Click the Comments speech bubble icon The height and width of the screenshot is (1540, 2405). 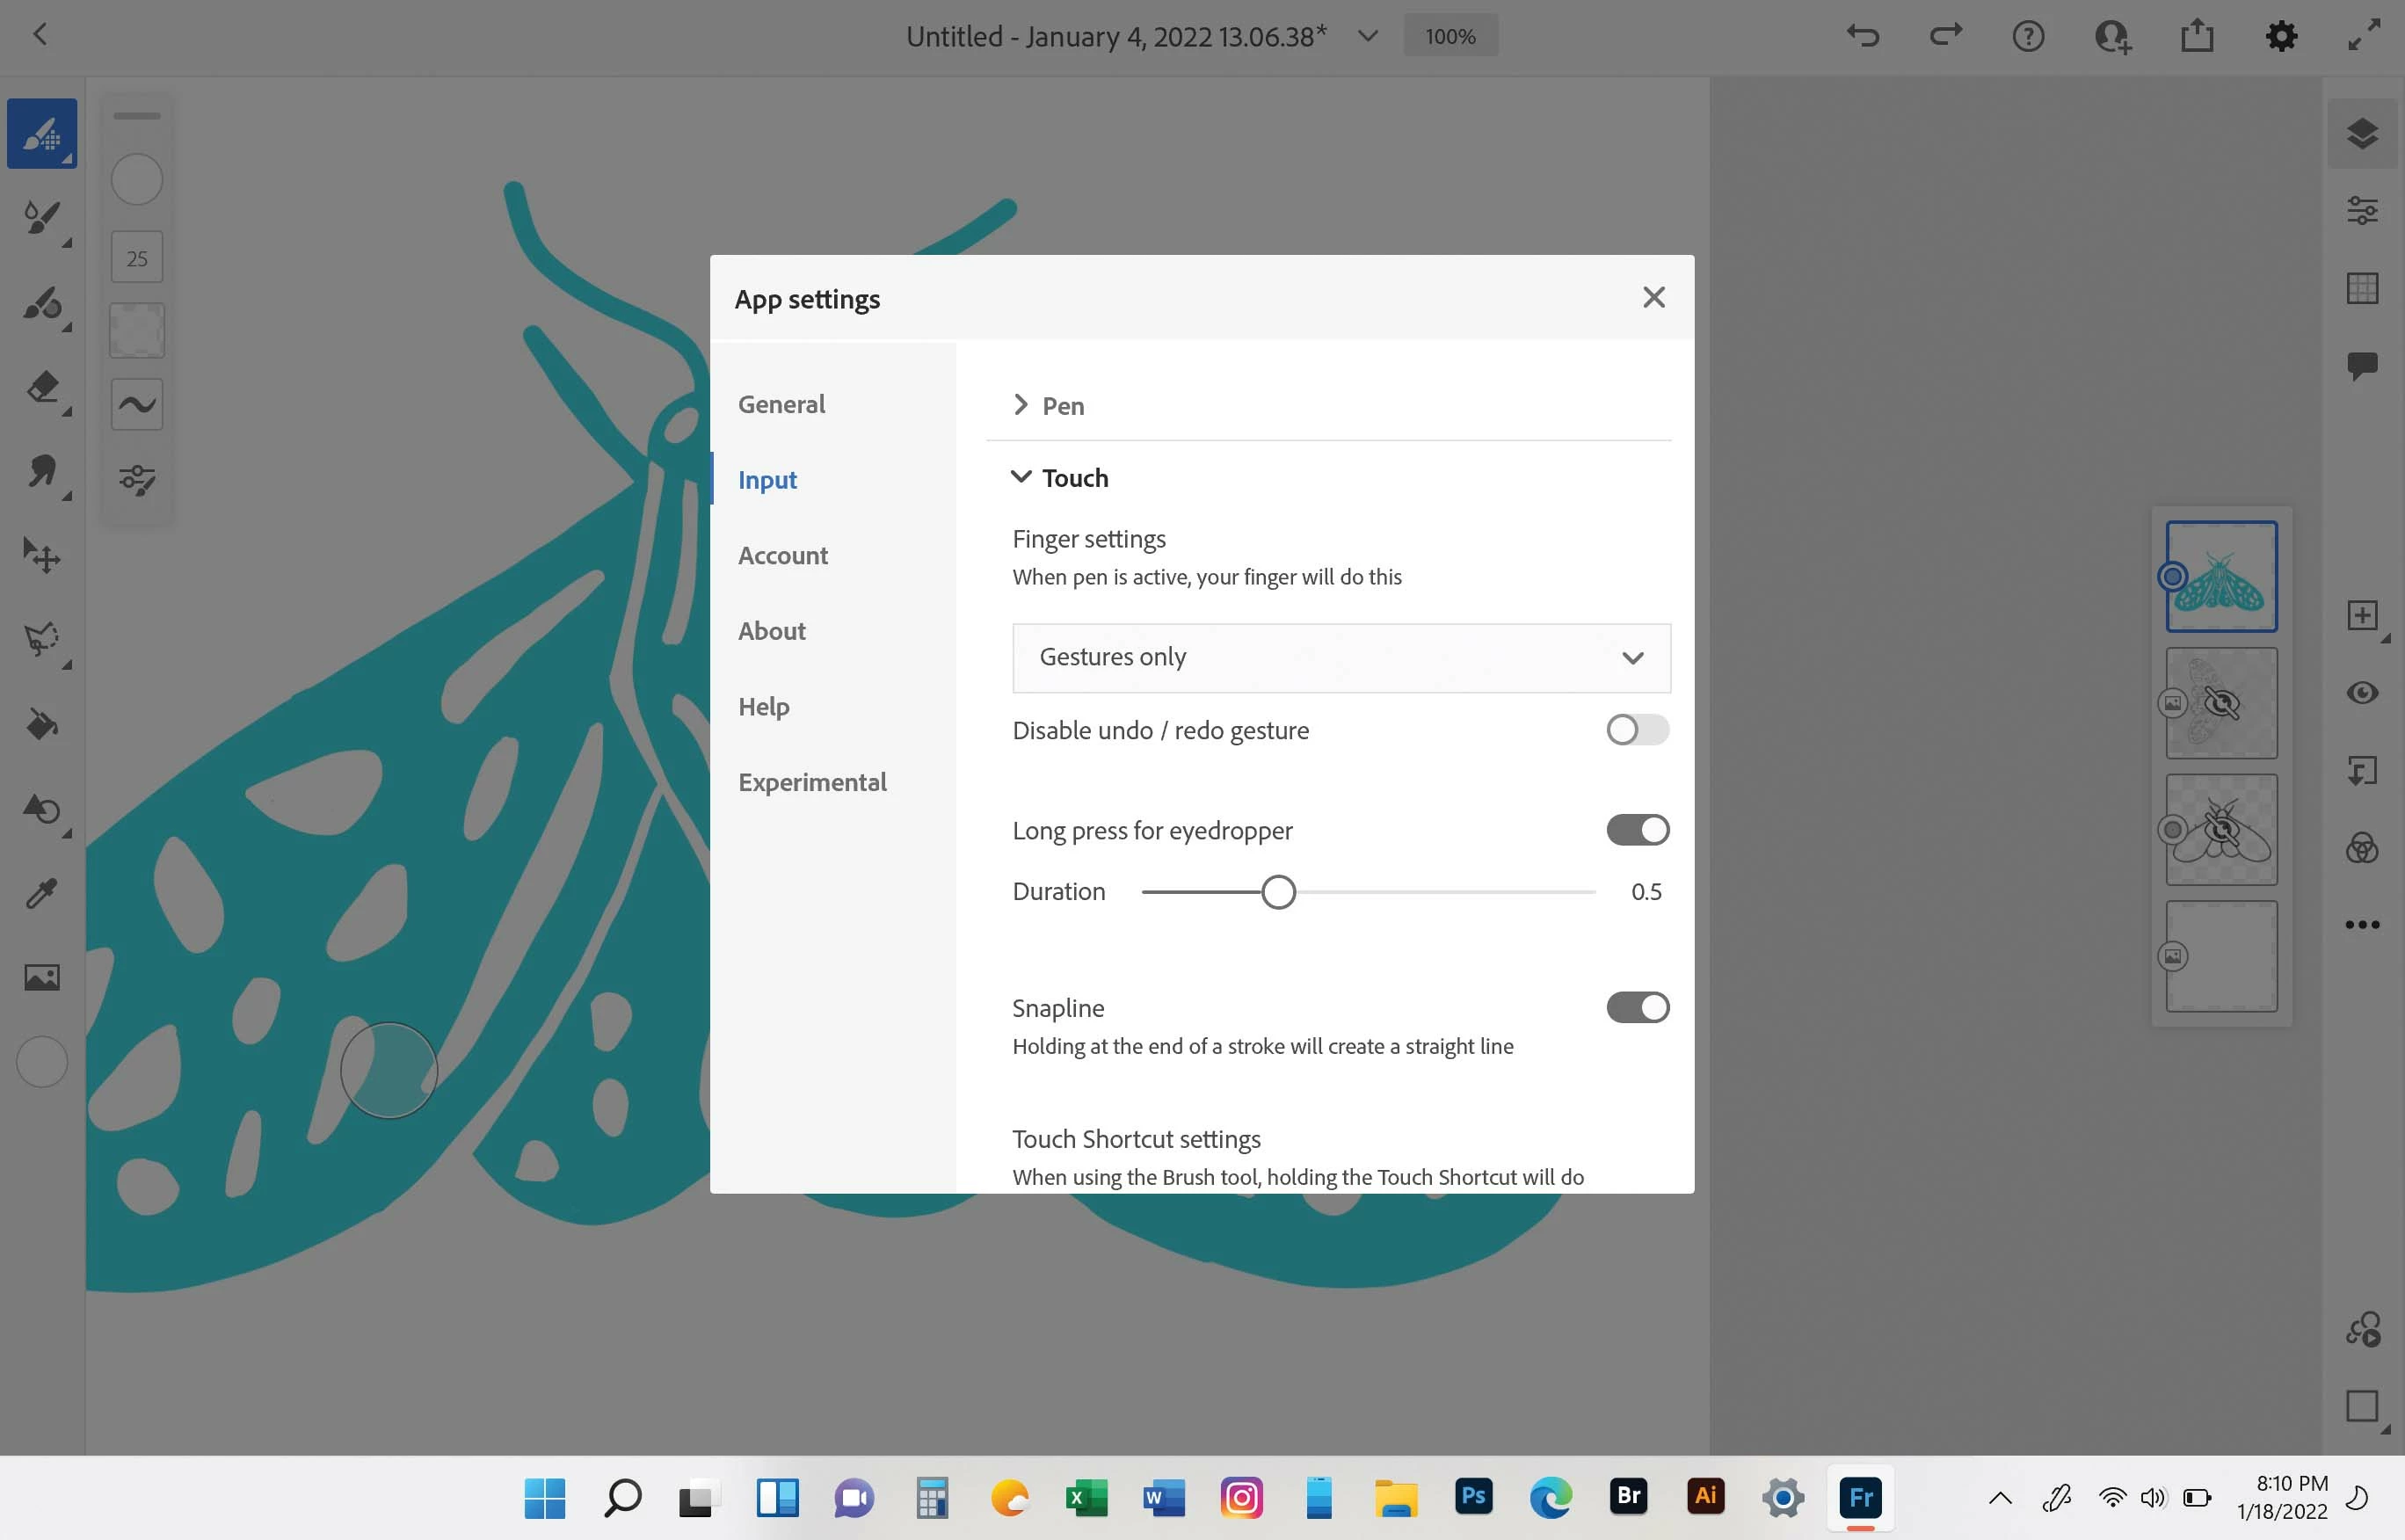[x=2362, y=365]
